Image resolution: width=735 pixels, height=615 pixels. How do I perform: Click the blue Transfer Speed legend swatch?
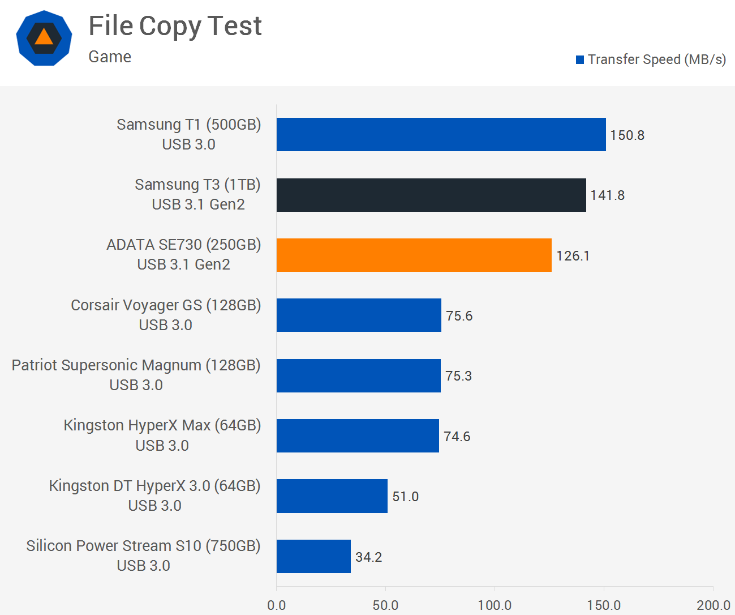[x=580, y=60]
